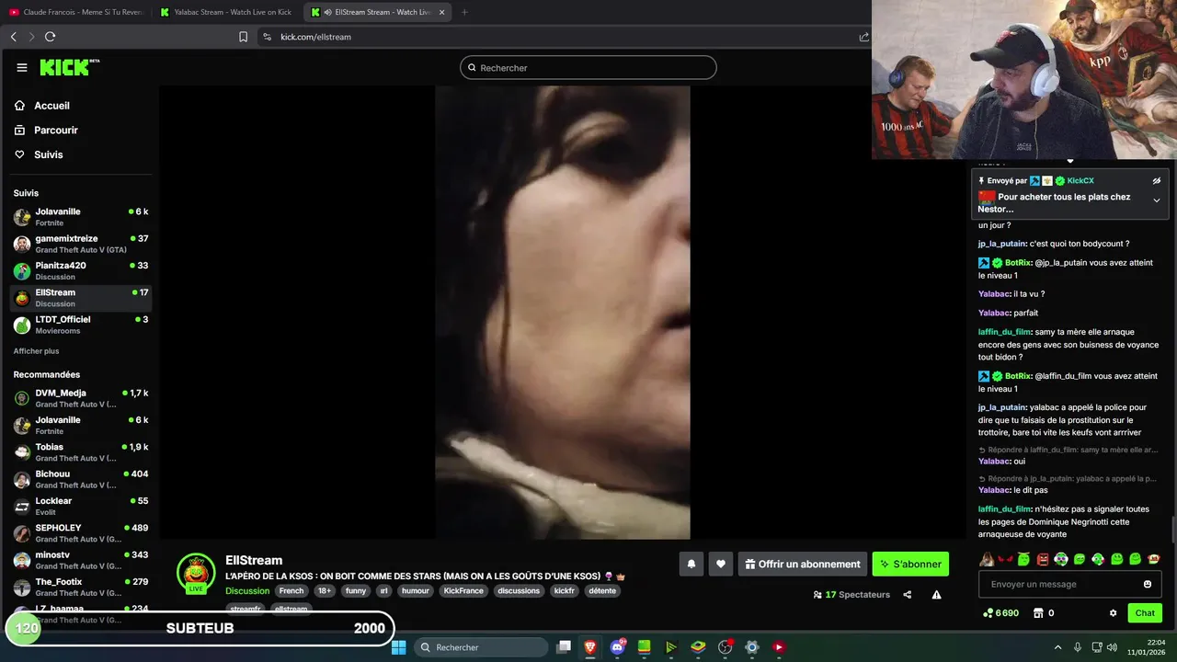The height and width of the screenshot is (662, 1177).
Task: Click the Windows taskbar Rechercher search box
Action: 479,647
